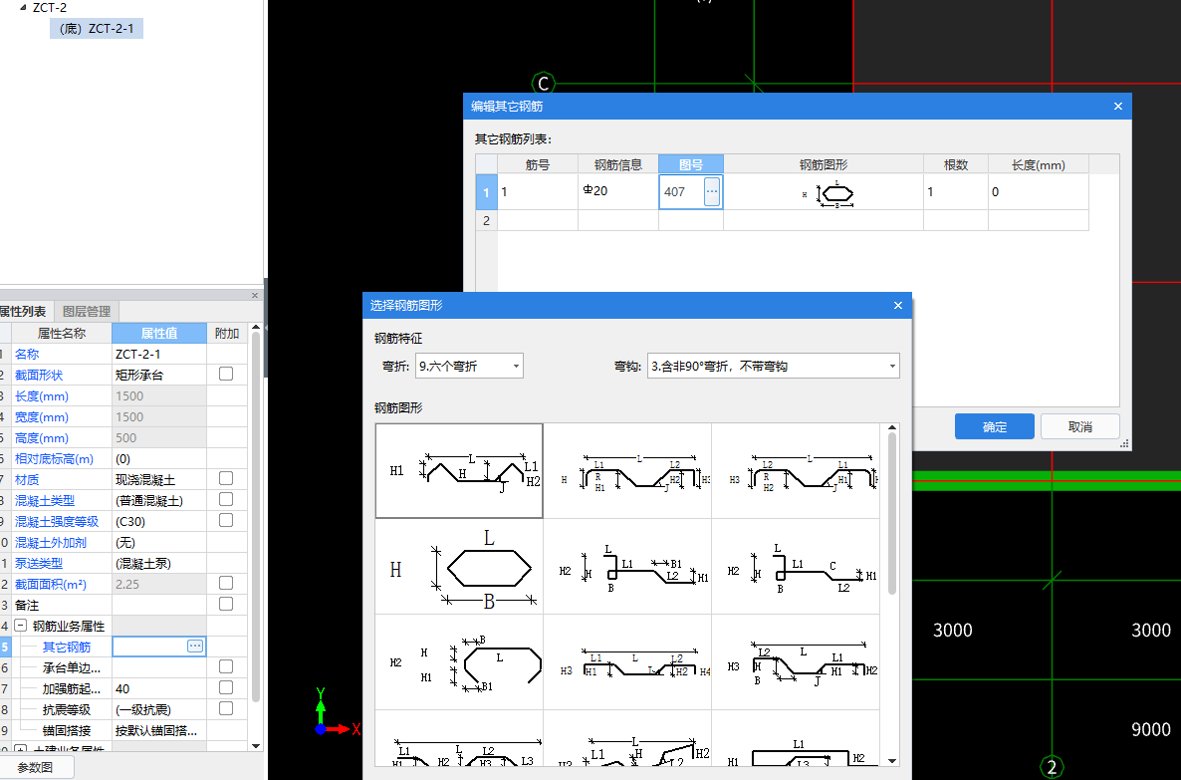This screenshot has width=1181, height=780.
Task: Pick the rebar shape with H2 L1 B1 L2
Action: click(x=627, y=566)
